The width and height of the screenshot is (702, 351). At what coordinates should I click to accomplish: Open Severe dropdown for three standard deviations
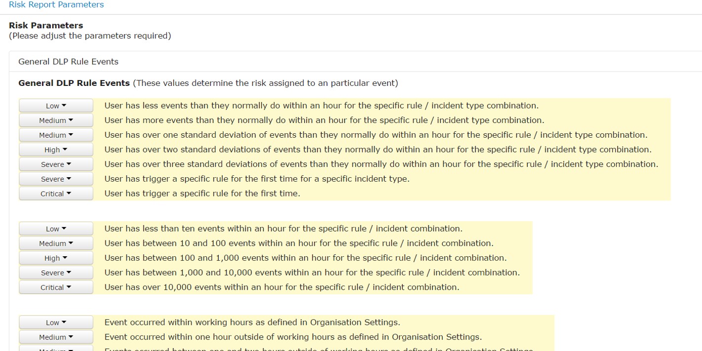pyautogui.click(x=56, y=164)
